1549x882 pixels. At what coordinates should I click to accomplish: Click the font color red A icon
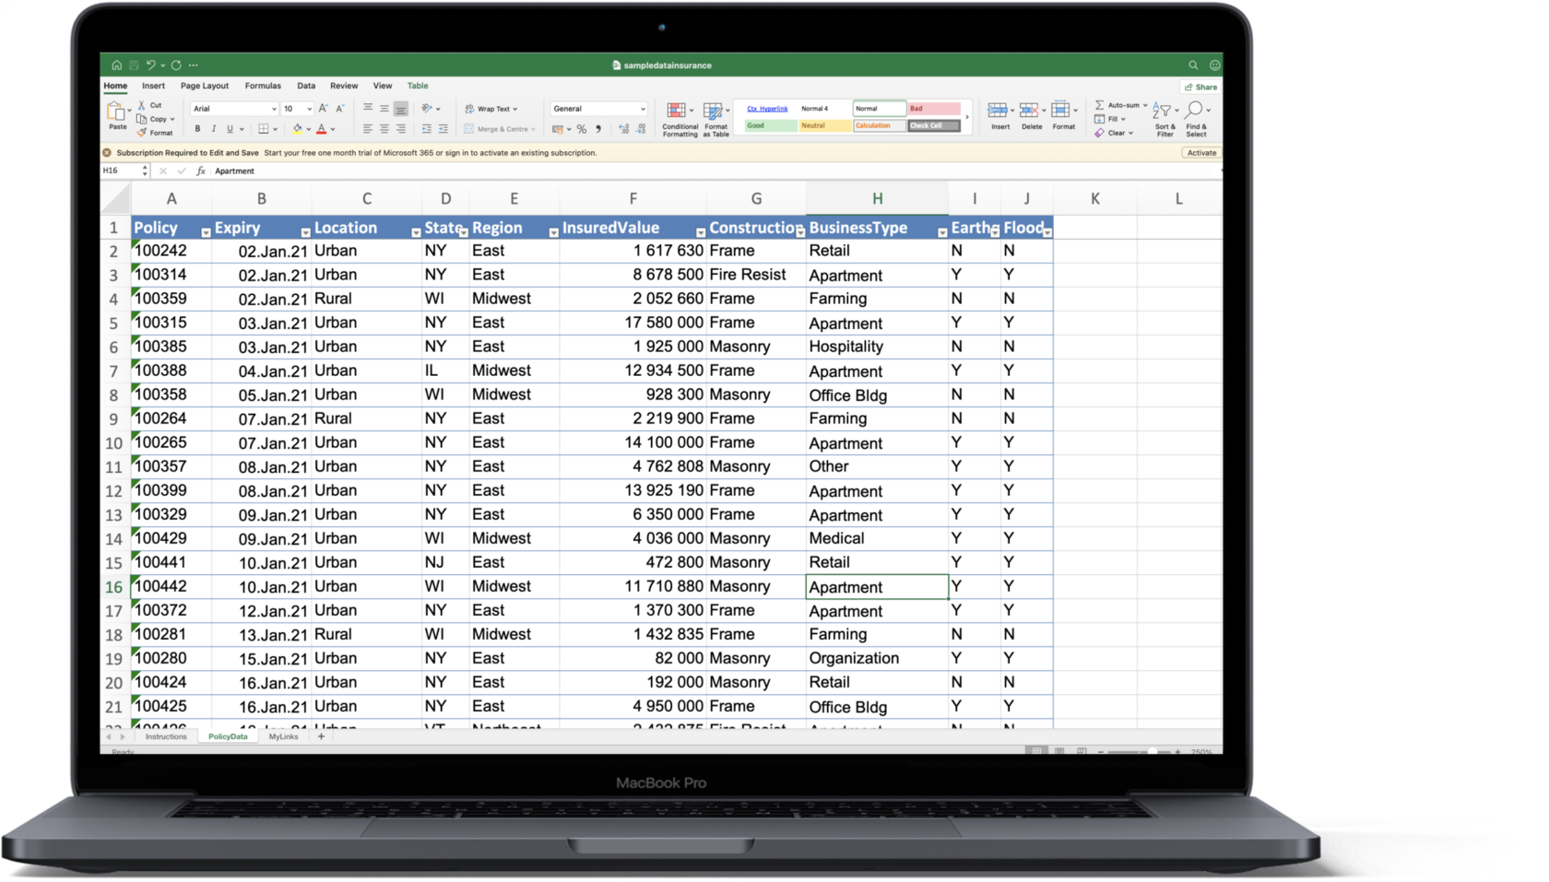(x=322, y=129)
